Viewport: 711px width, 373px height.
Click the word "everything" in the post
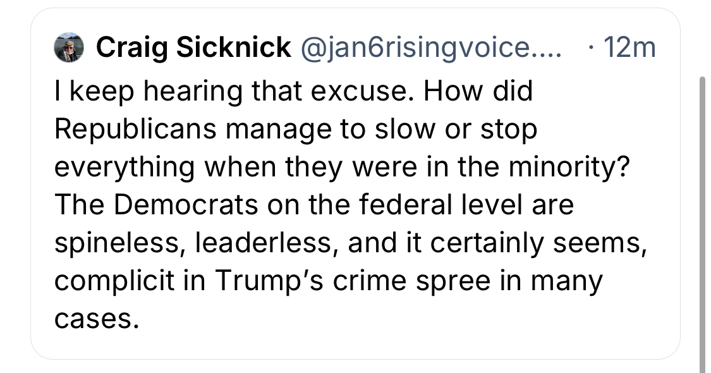125,168
